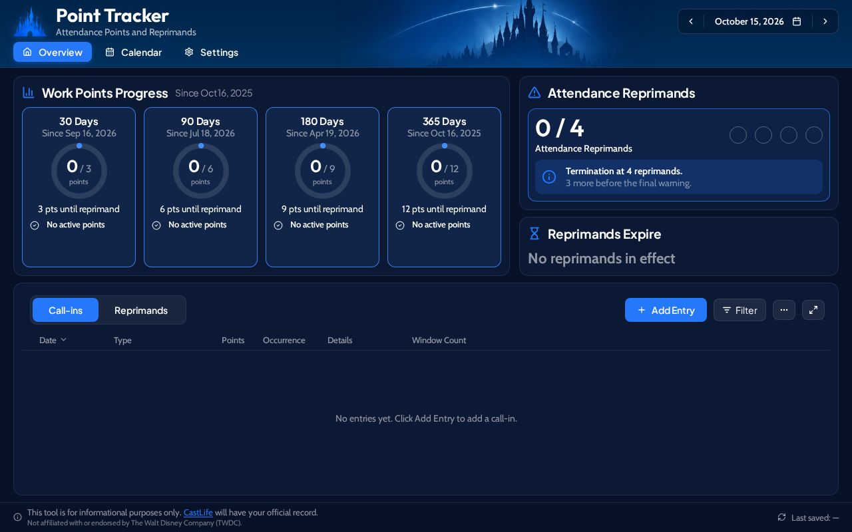Switch to the Reprimands tab

141,310
